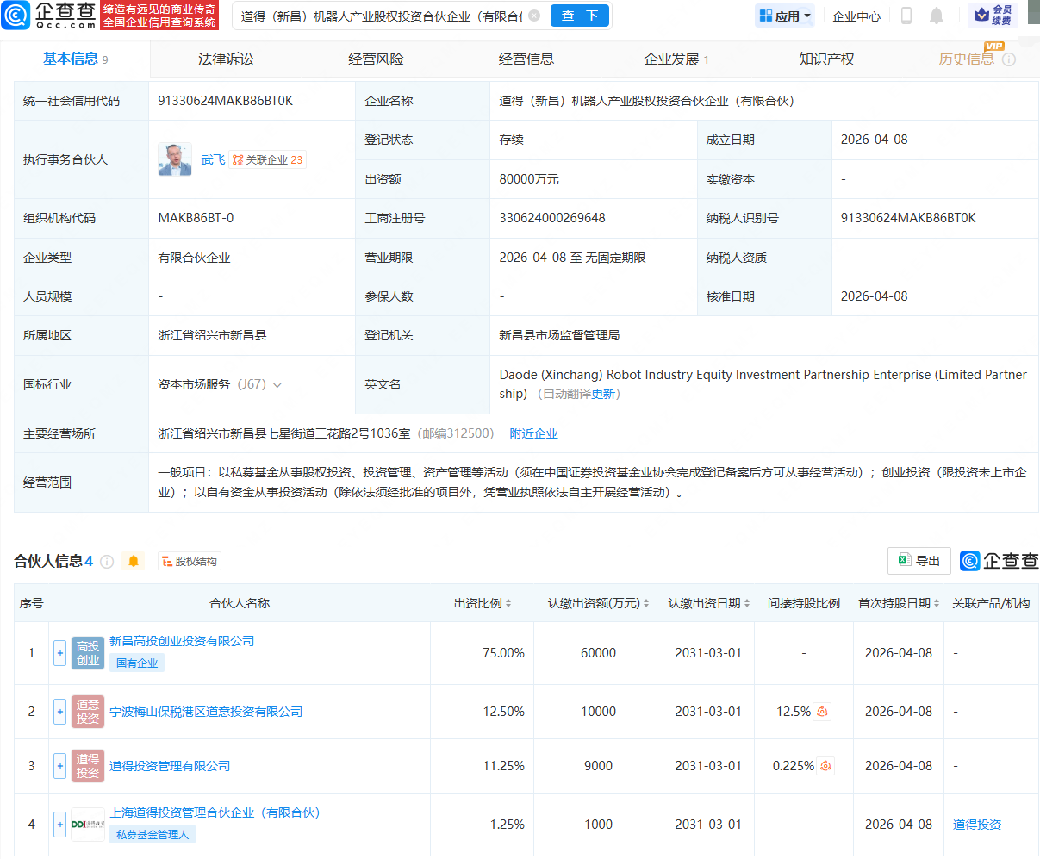
Task: Expand the 资本市场服务 industry chevron
Action: pos(277,385)
